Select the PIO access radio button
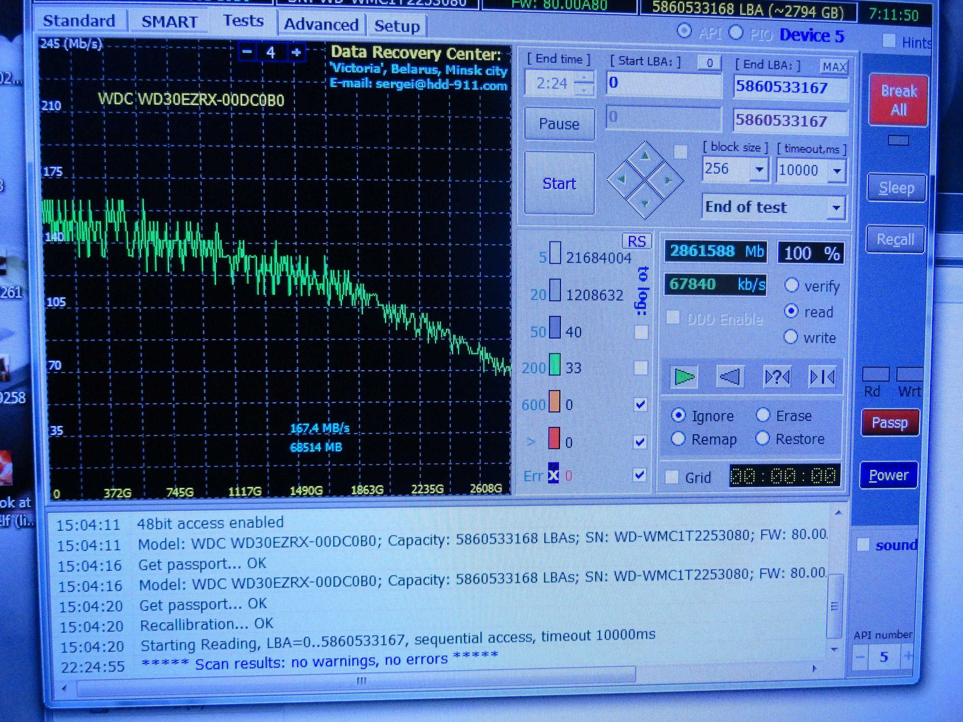This screenshot has width=963, height=722. [x=736, y=32]
